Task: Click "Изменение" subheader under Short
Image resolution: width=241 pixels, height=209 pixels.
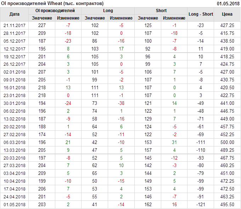Action: click(174, 18)
